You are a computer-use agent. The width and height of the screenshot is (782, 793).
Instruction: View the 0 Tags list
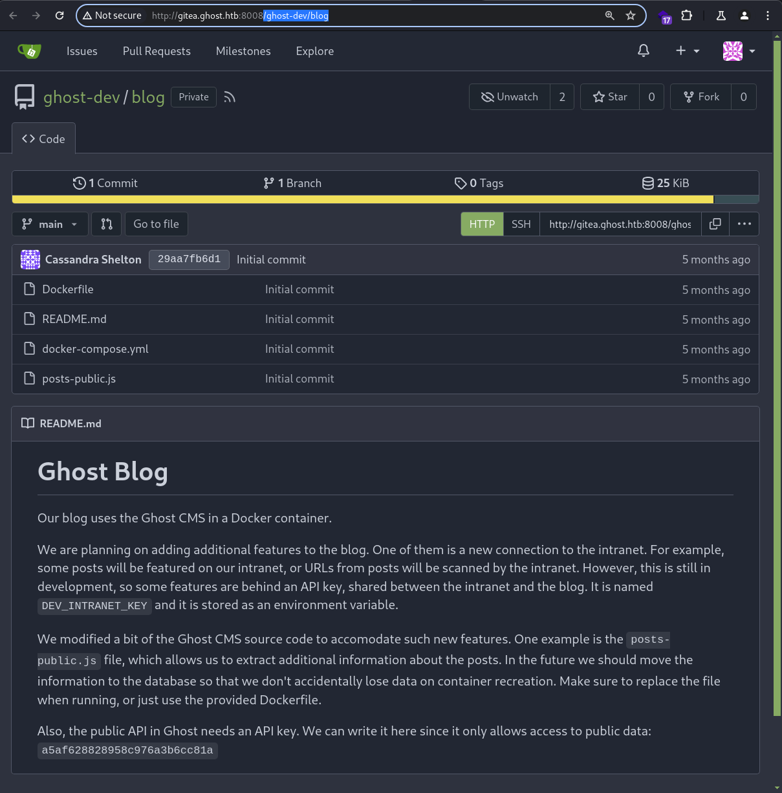(479, 183)
